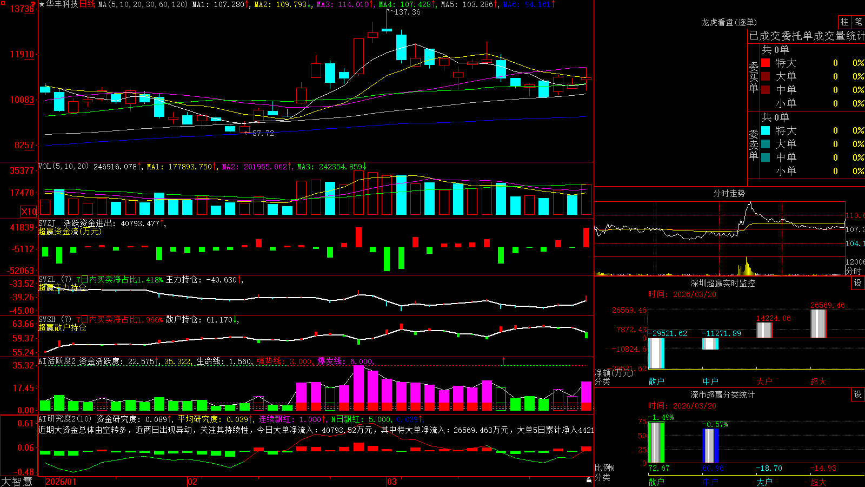
Task: Open 设 settings for 深市超赢分类统计
Action: point(857,394)
